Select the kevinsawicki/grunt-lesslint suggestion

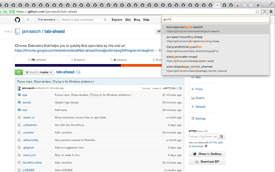pyautogui.click(x=216, y=29)
